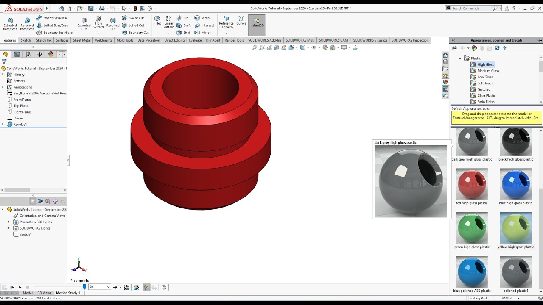Select the Front Plane item

point(22,100)
